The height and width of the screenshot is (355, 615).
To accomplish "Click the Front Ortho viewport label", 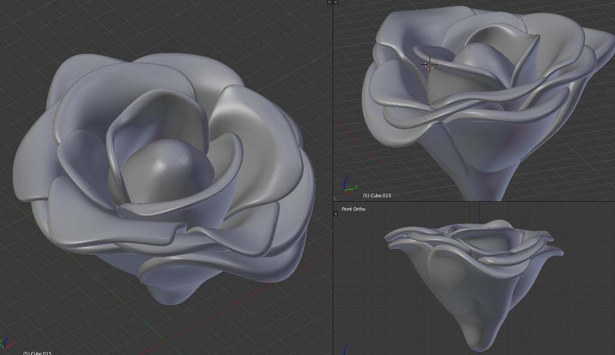I will coord(353,209).
